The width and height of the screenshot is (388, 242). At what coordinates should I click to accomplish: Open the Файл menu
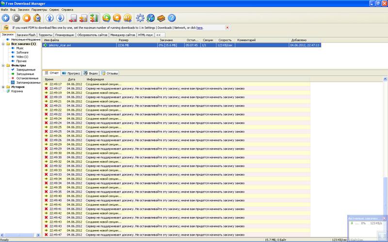(x=4, y=10)
